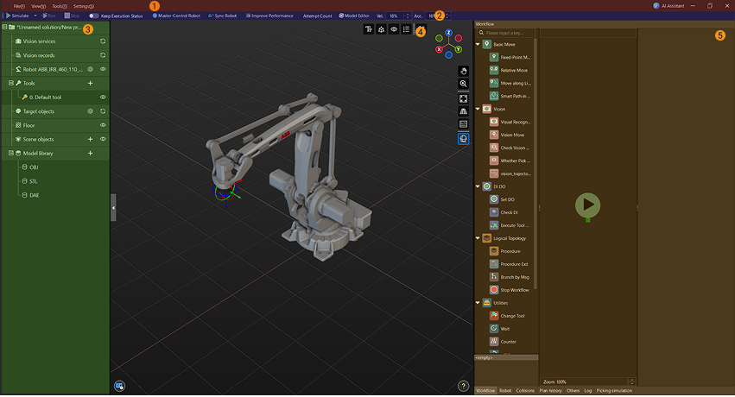Collapse the Logical Topology category

click(x=478, y=238)
